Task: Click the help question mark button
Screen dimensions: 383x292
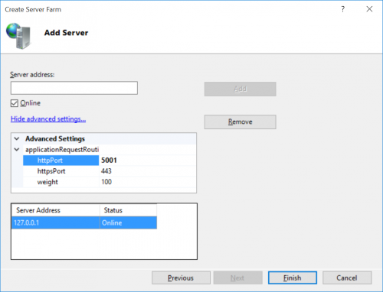Action: click(x=343, y=9)
